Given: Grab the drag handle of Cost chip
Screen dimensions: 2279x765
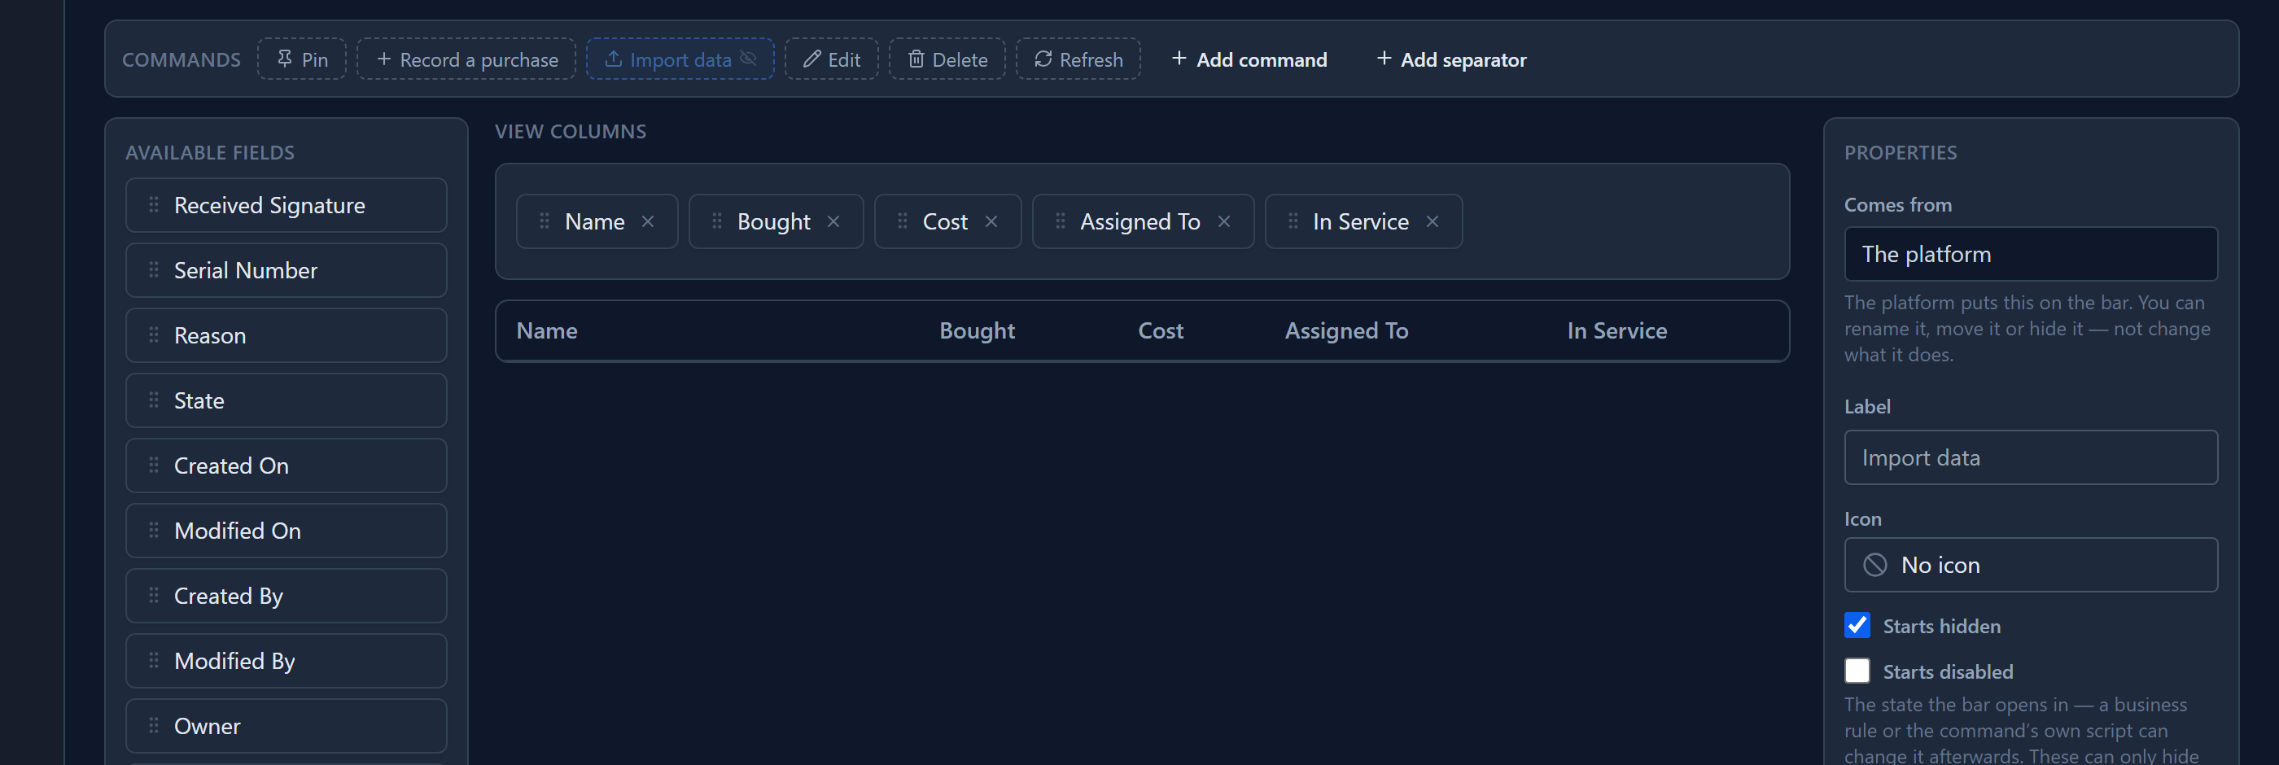Looking at the screenshot, I should [903, 221].
